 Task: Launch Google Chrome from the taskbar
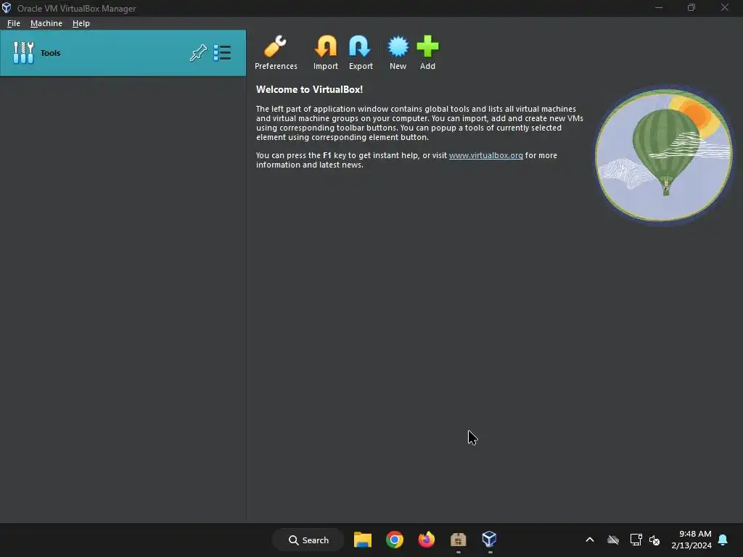(394, 540)
